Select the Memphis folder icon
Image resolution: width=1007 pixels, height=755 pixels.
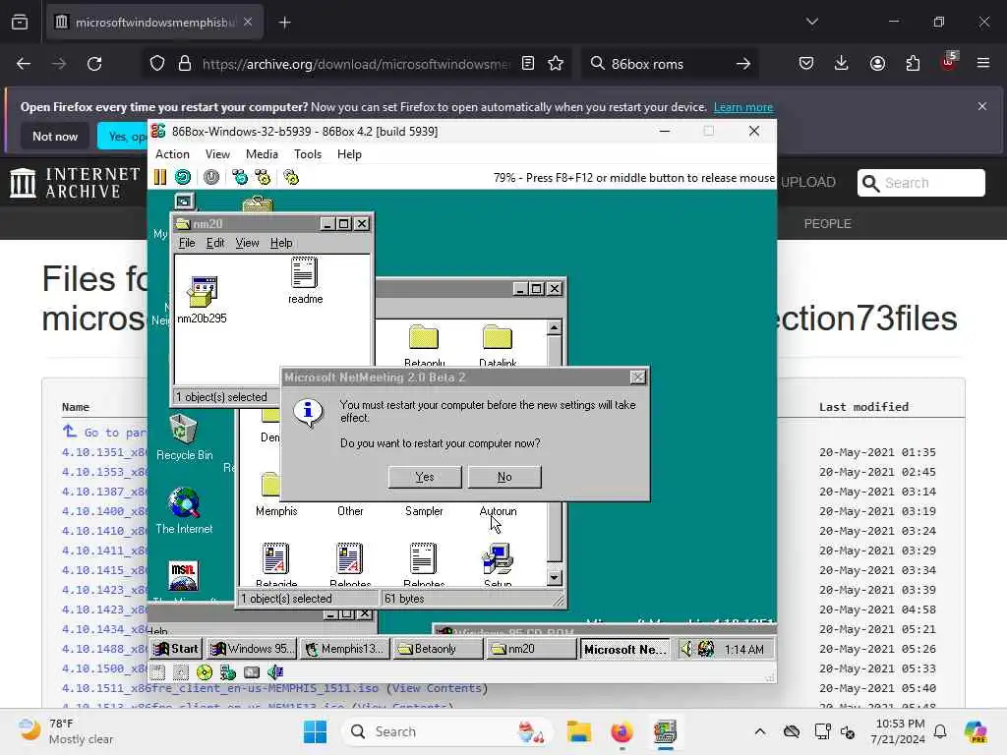(276, 494)
